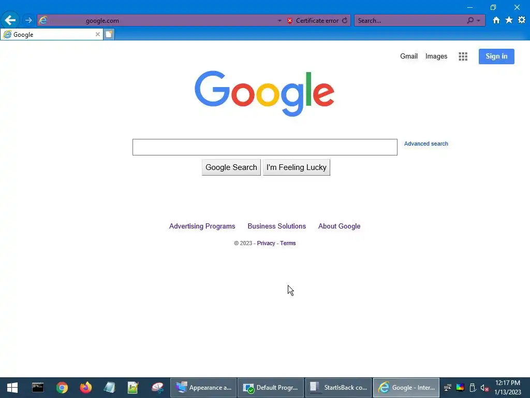Click the USB safely remove tray icon
Viewport: 530px width, 398px height.
click(473, 388)
